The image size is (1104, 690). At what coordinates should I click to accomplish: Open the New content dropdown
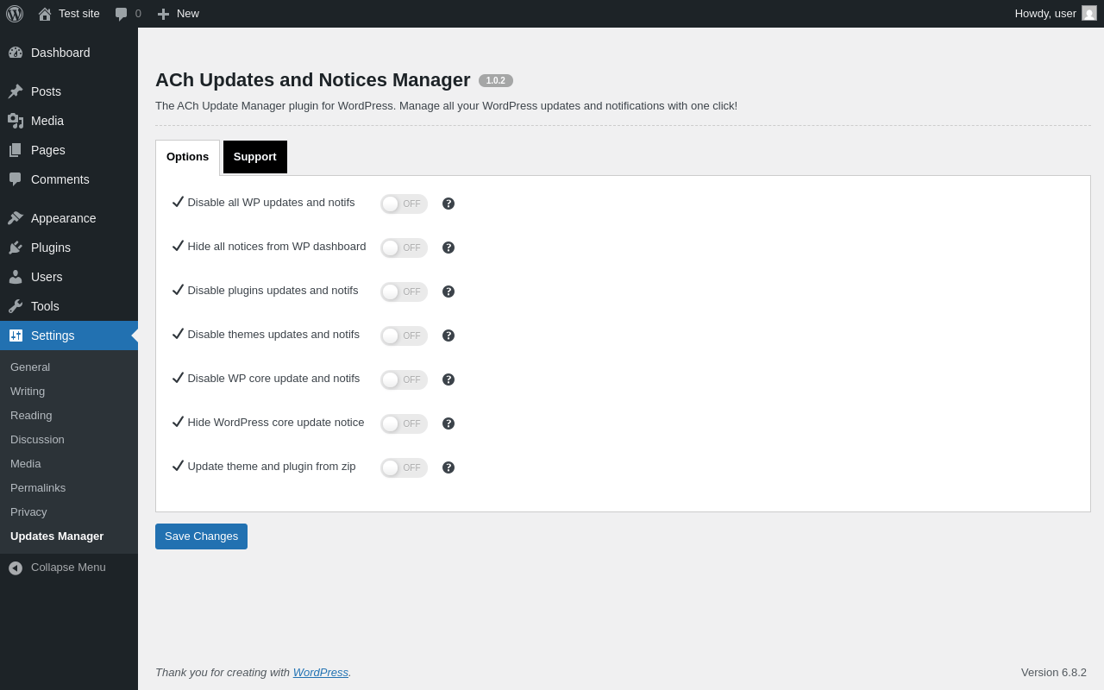(x=178, y=14)
